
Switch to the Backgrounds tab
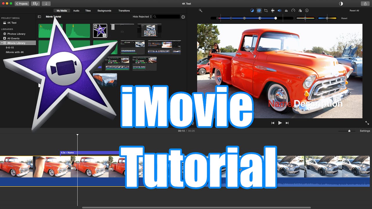tap(104, 11)
